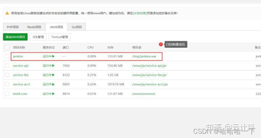261x138 pixels.
Task: Open root path /www/wwwroot
Action: pyautogui.click(x=144, y=94)
